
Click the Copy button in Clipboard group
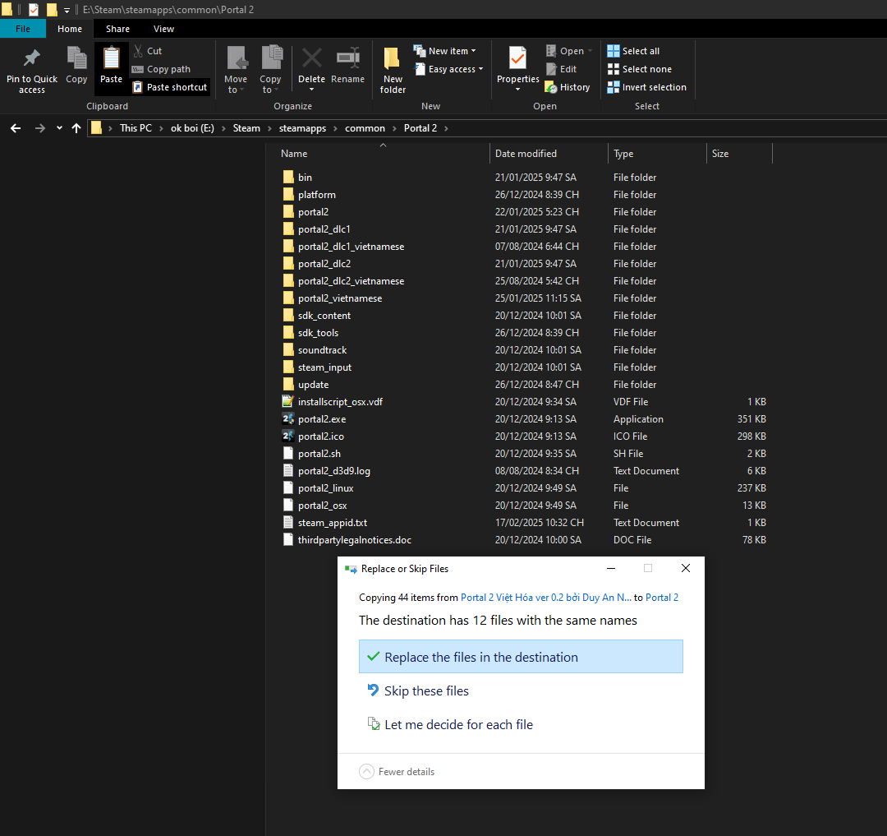coord(76,65)
